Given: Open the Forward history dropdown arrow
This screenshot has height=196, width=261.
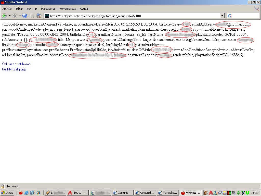Looking at the screenshot, I should [x=20, y=16].
